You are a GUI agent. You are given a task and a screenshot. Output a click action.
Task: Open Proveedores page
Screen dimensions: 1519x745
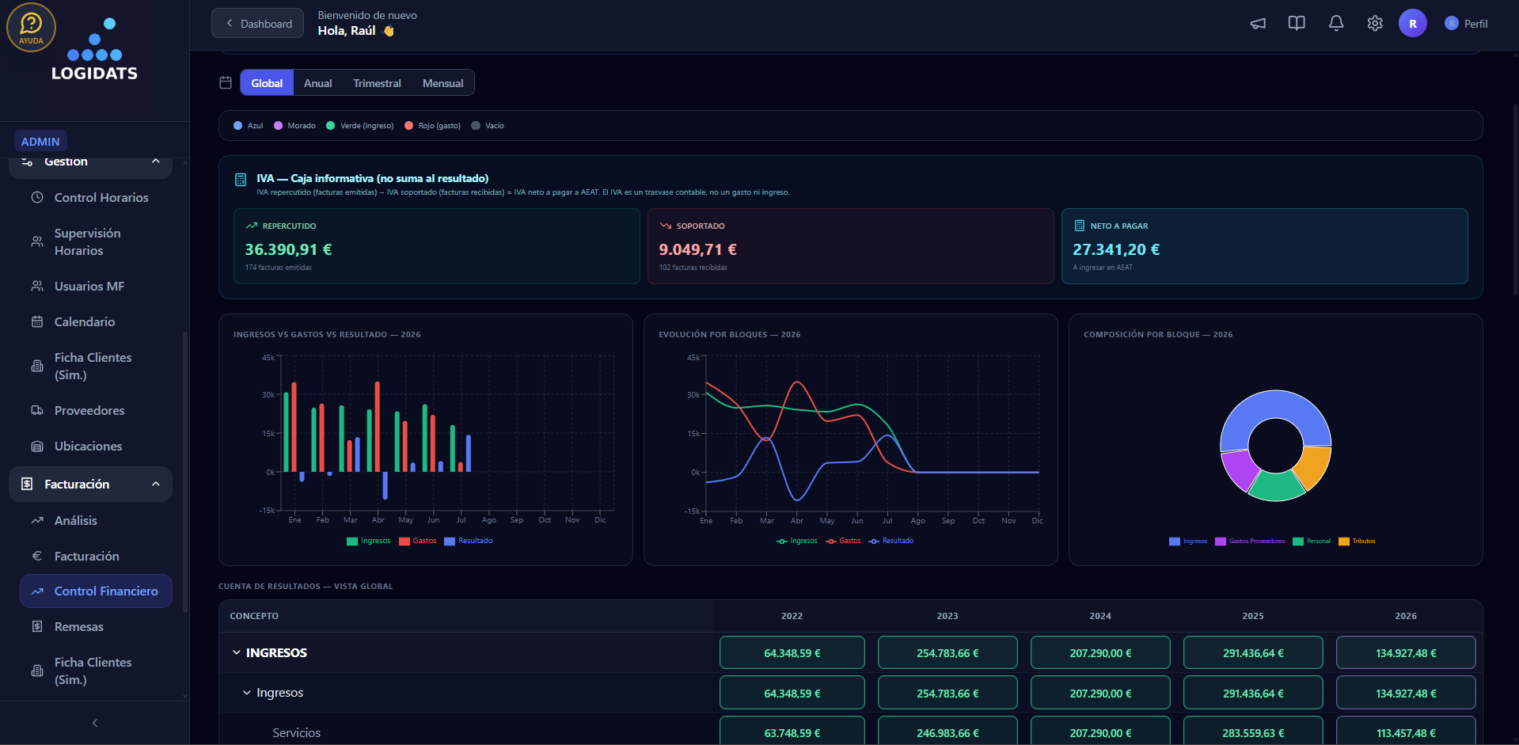96,410
